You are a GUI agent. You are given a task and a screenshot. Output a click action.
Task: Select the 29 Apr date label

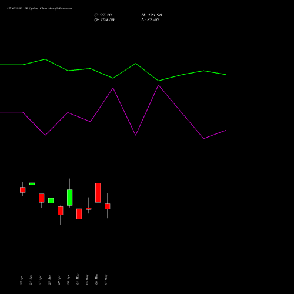click(59, 280)
